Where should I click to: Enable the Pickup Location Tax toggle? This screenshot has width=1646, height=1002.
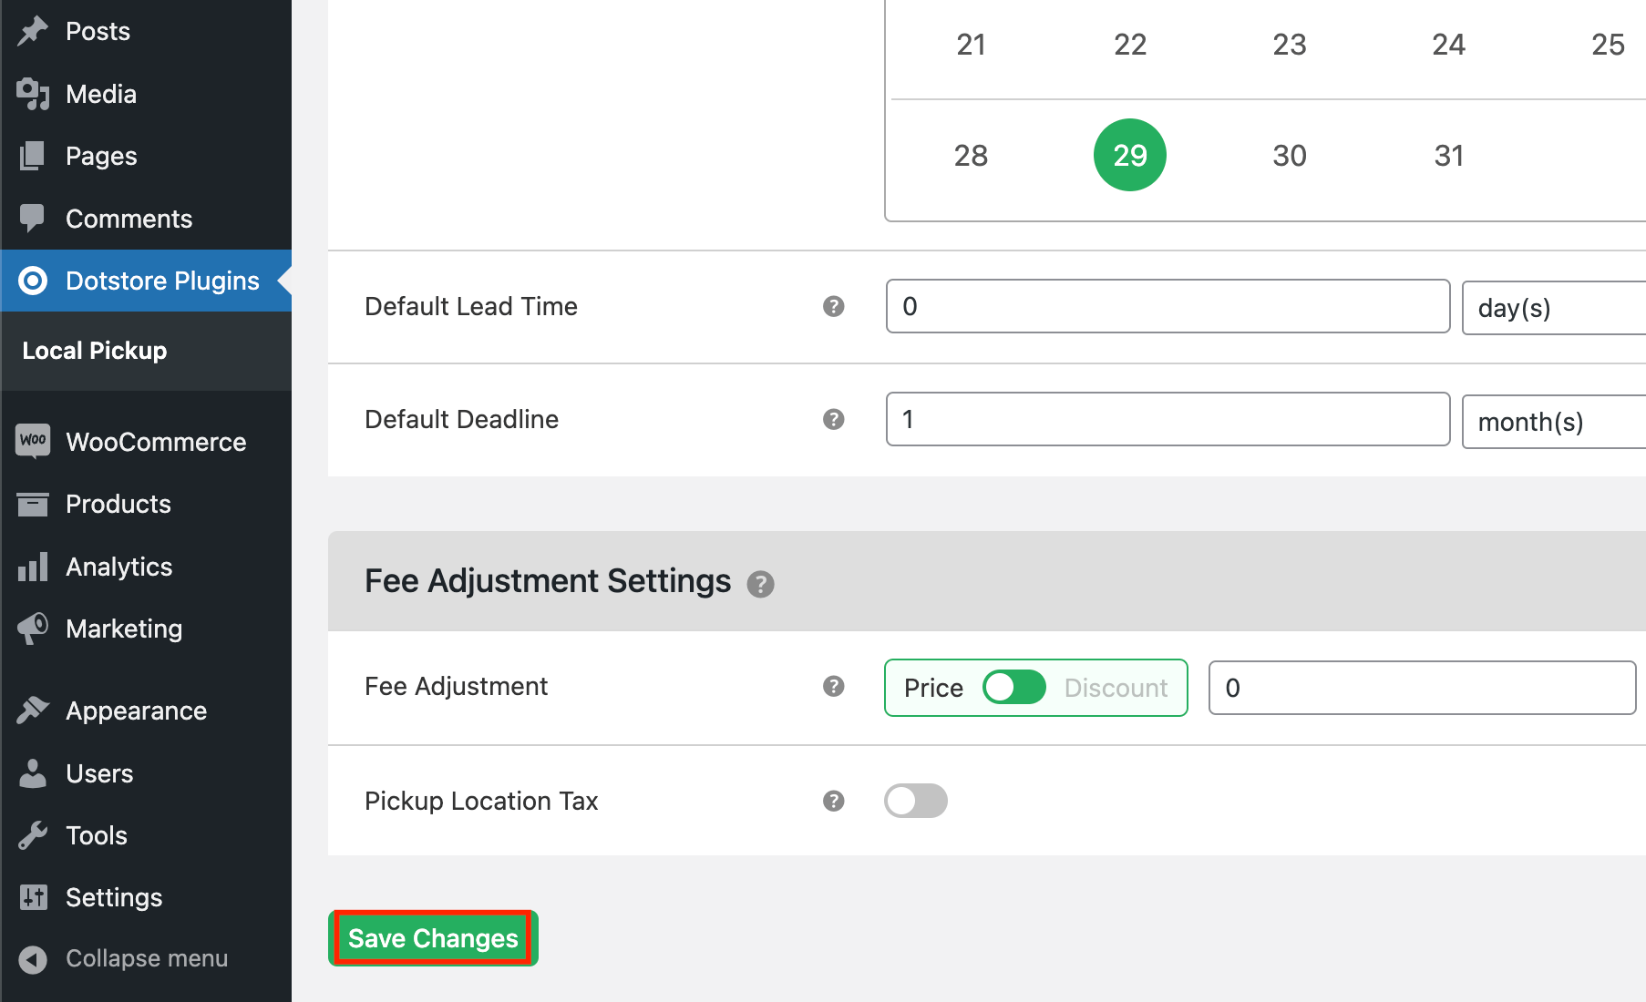916,801
